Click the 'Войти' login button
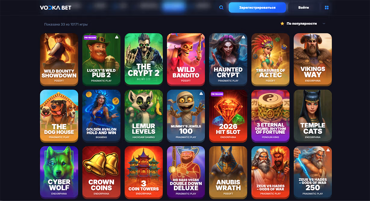The height and width of the screenshot is (201, 370). pyautogui.click(x=303, y=7)
